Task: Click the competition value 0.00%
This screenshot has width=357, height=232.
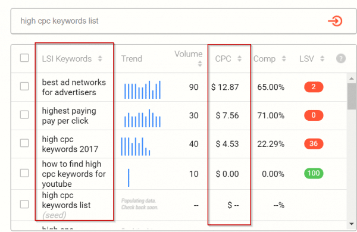Action: pos(273,174)
